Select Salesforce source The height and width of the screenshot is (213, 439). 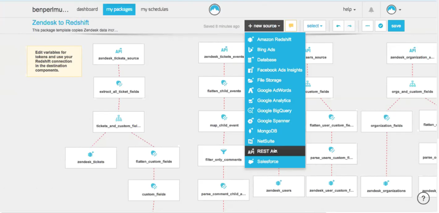pyautogui.click(x=275, y=162)
